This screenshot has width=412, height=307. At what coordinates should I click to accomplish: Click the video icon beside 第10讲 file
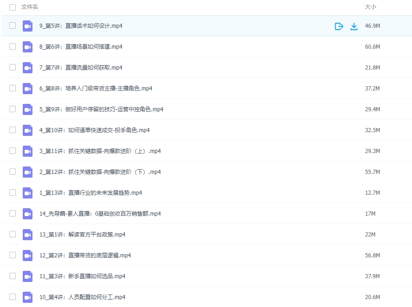[27, 130]
